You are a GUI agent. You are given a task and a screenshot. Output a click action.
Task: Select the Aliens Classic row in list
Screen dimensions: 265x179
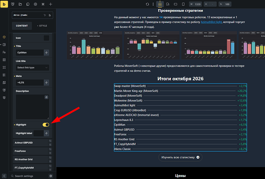point(181,149)
